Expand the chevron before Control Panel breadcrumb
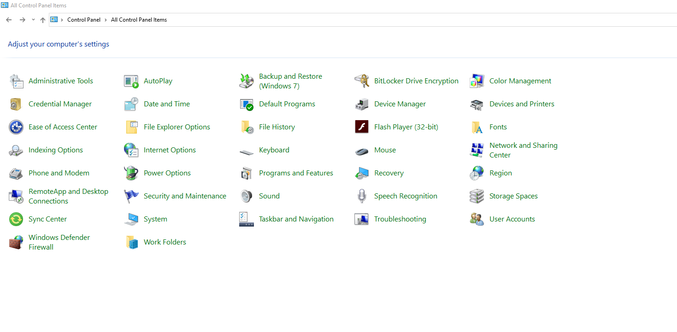The width and height of the screenshot is (677, 332). pyautogui.click(x=62, y=20)
